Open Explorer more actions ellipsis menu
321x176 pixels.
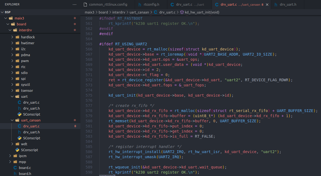75,5
